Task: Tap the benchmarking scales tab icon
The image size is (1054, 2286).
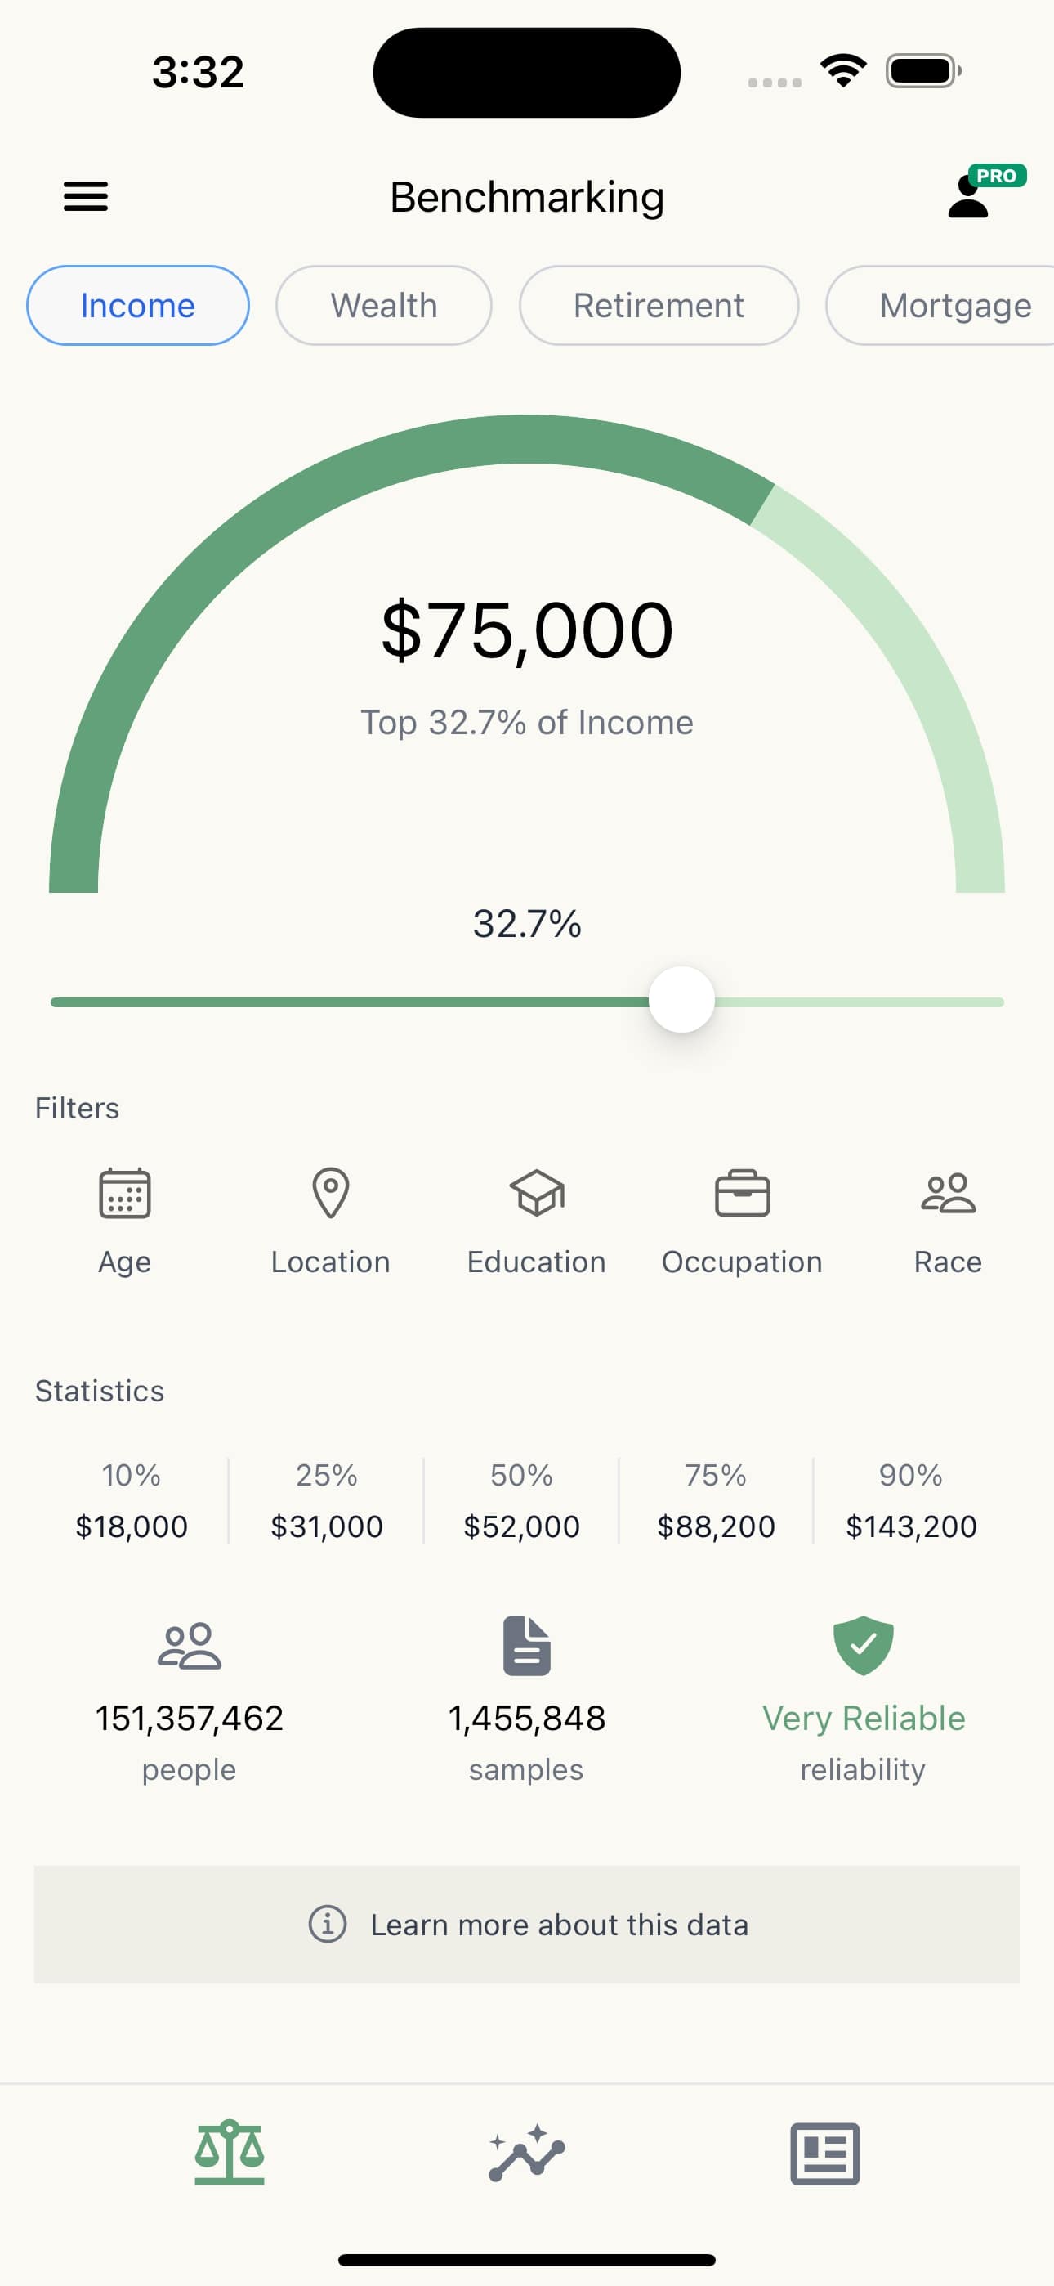Action: click(230, 2153)
